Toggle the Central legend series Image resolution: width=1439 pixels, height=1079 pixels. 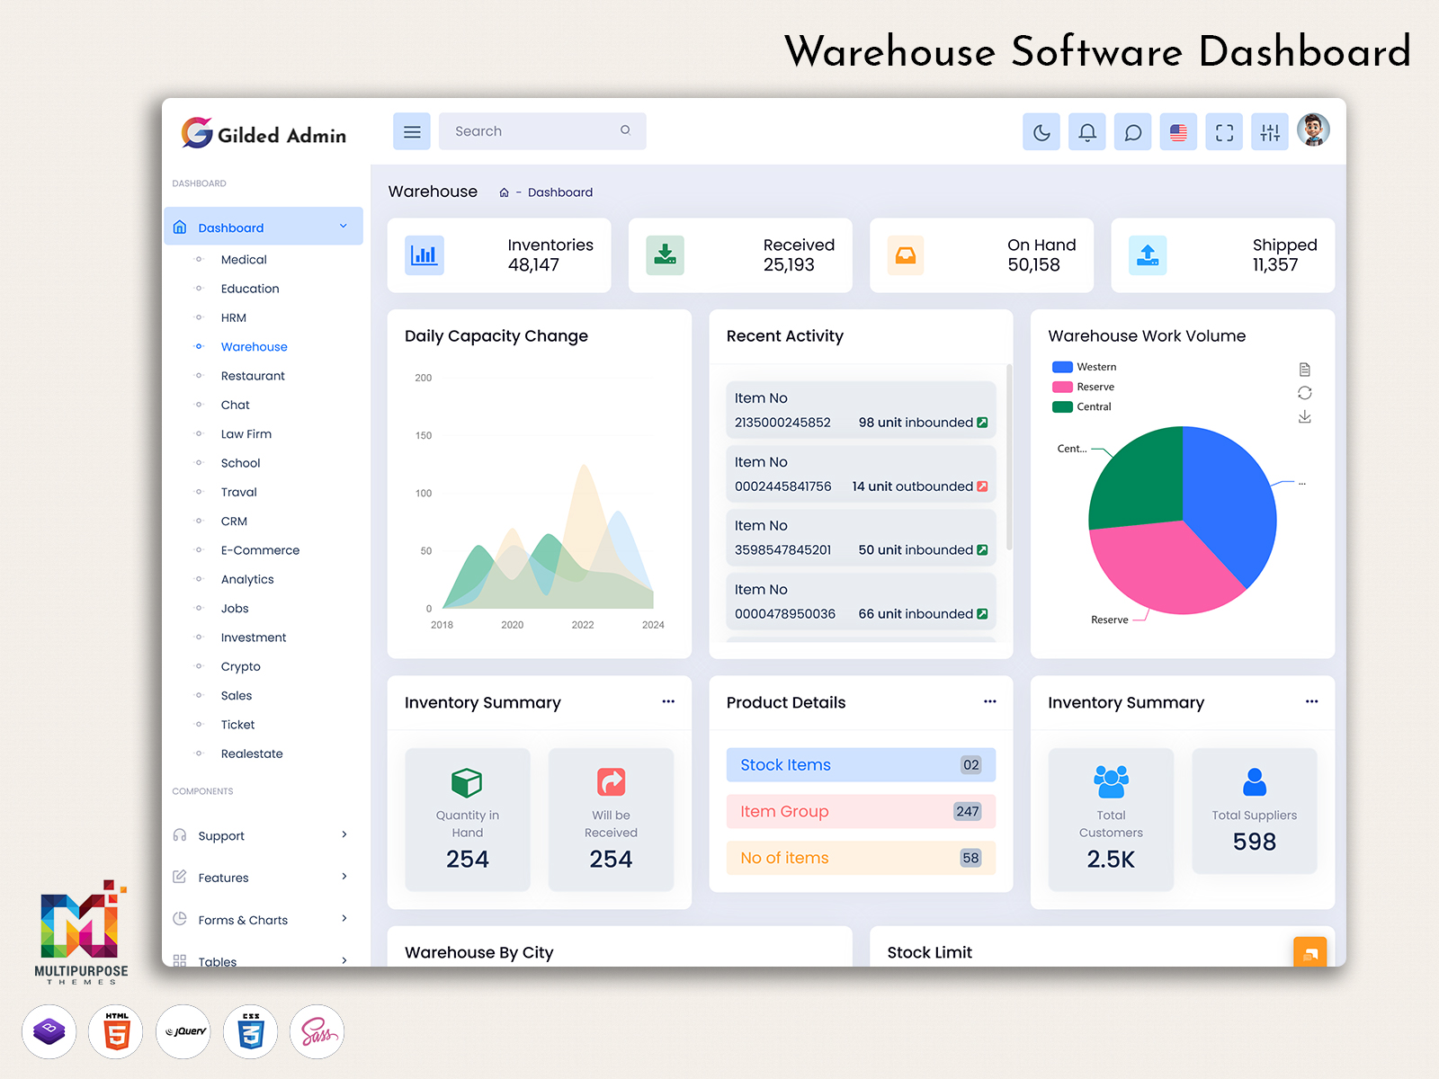[x=1082, y=406]
